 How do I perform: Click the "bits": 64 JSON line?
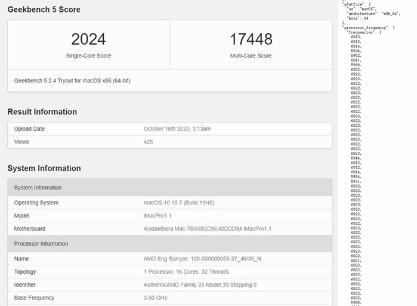click(357, 19)
